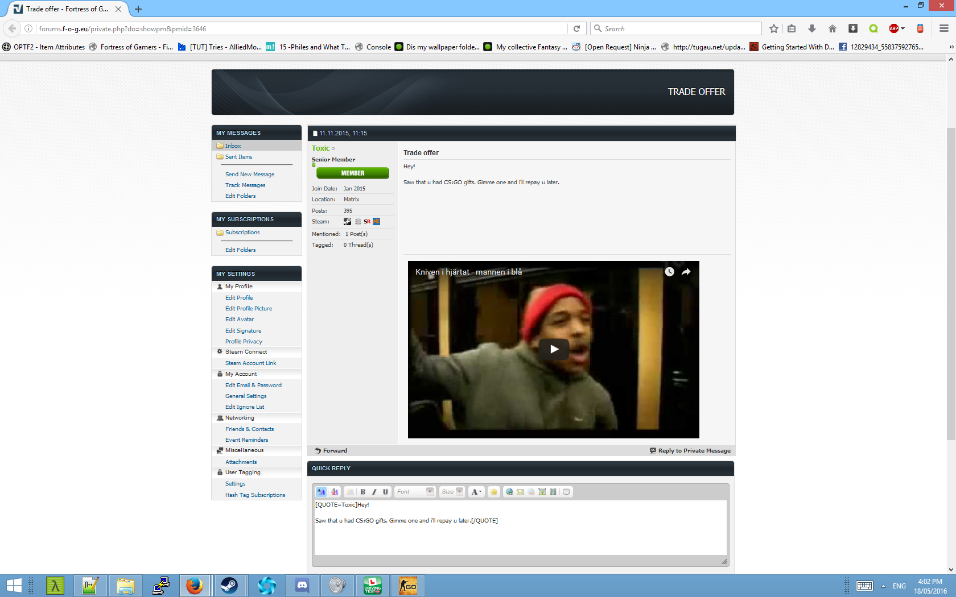Open Sent Items folder
This screenshot has height=597, width=956.
pyautogui.click(x=238, y=157)
